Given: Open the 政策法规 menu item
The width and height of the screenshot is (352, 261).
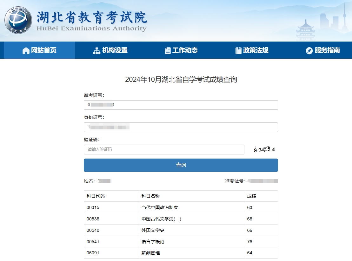Looking at the screenshot, I should coord(252,50).
